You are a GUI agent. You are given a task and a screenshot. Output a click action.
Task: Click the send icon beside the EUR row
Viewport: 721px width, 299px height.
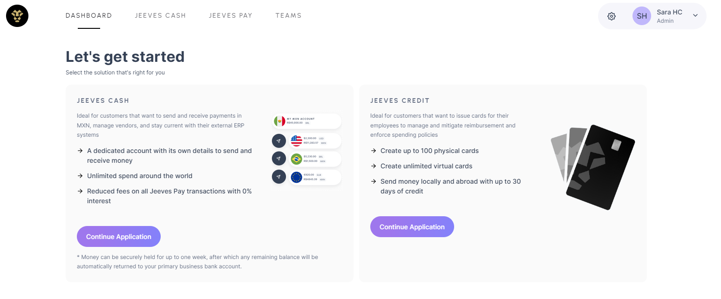click(x=279, y=177)
